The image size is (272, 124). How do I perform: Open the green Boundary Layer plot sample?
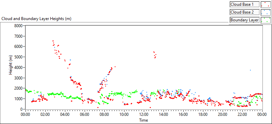pyautogui.click(x=266, y=20)
